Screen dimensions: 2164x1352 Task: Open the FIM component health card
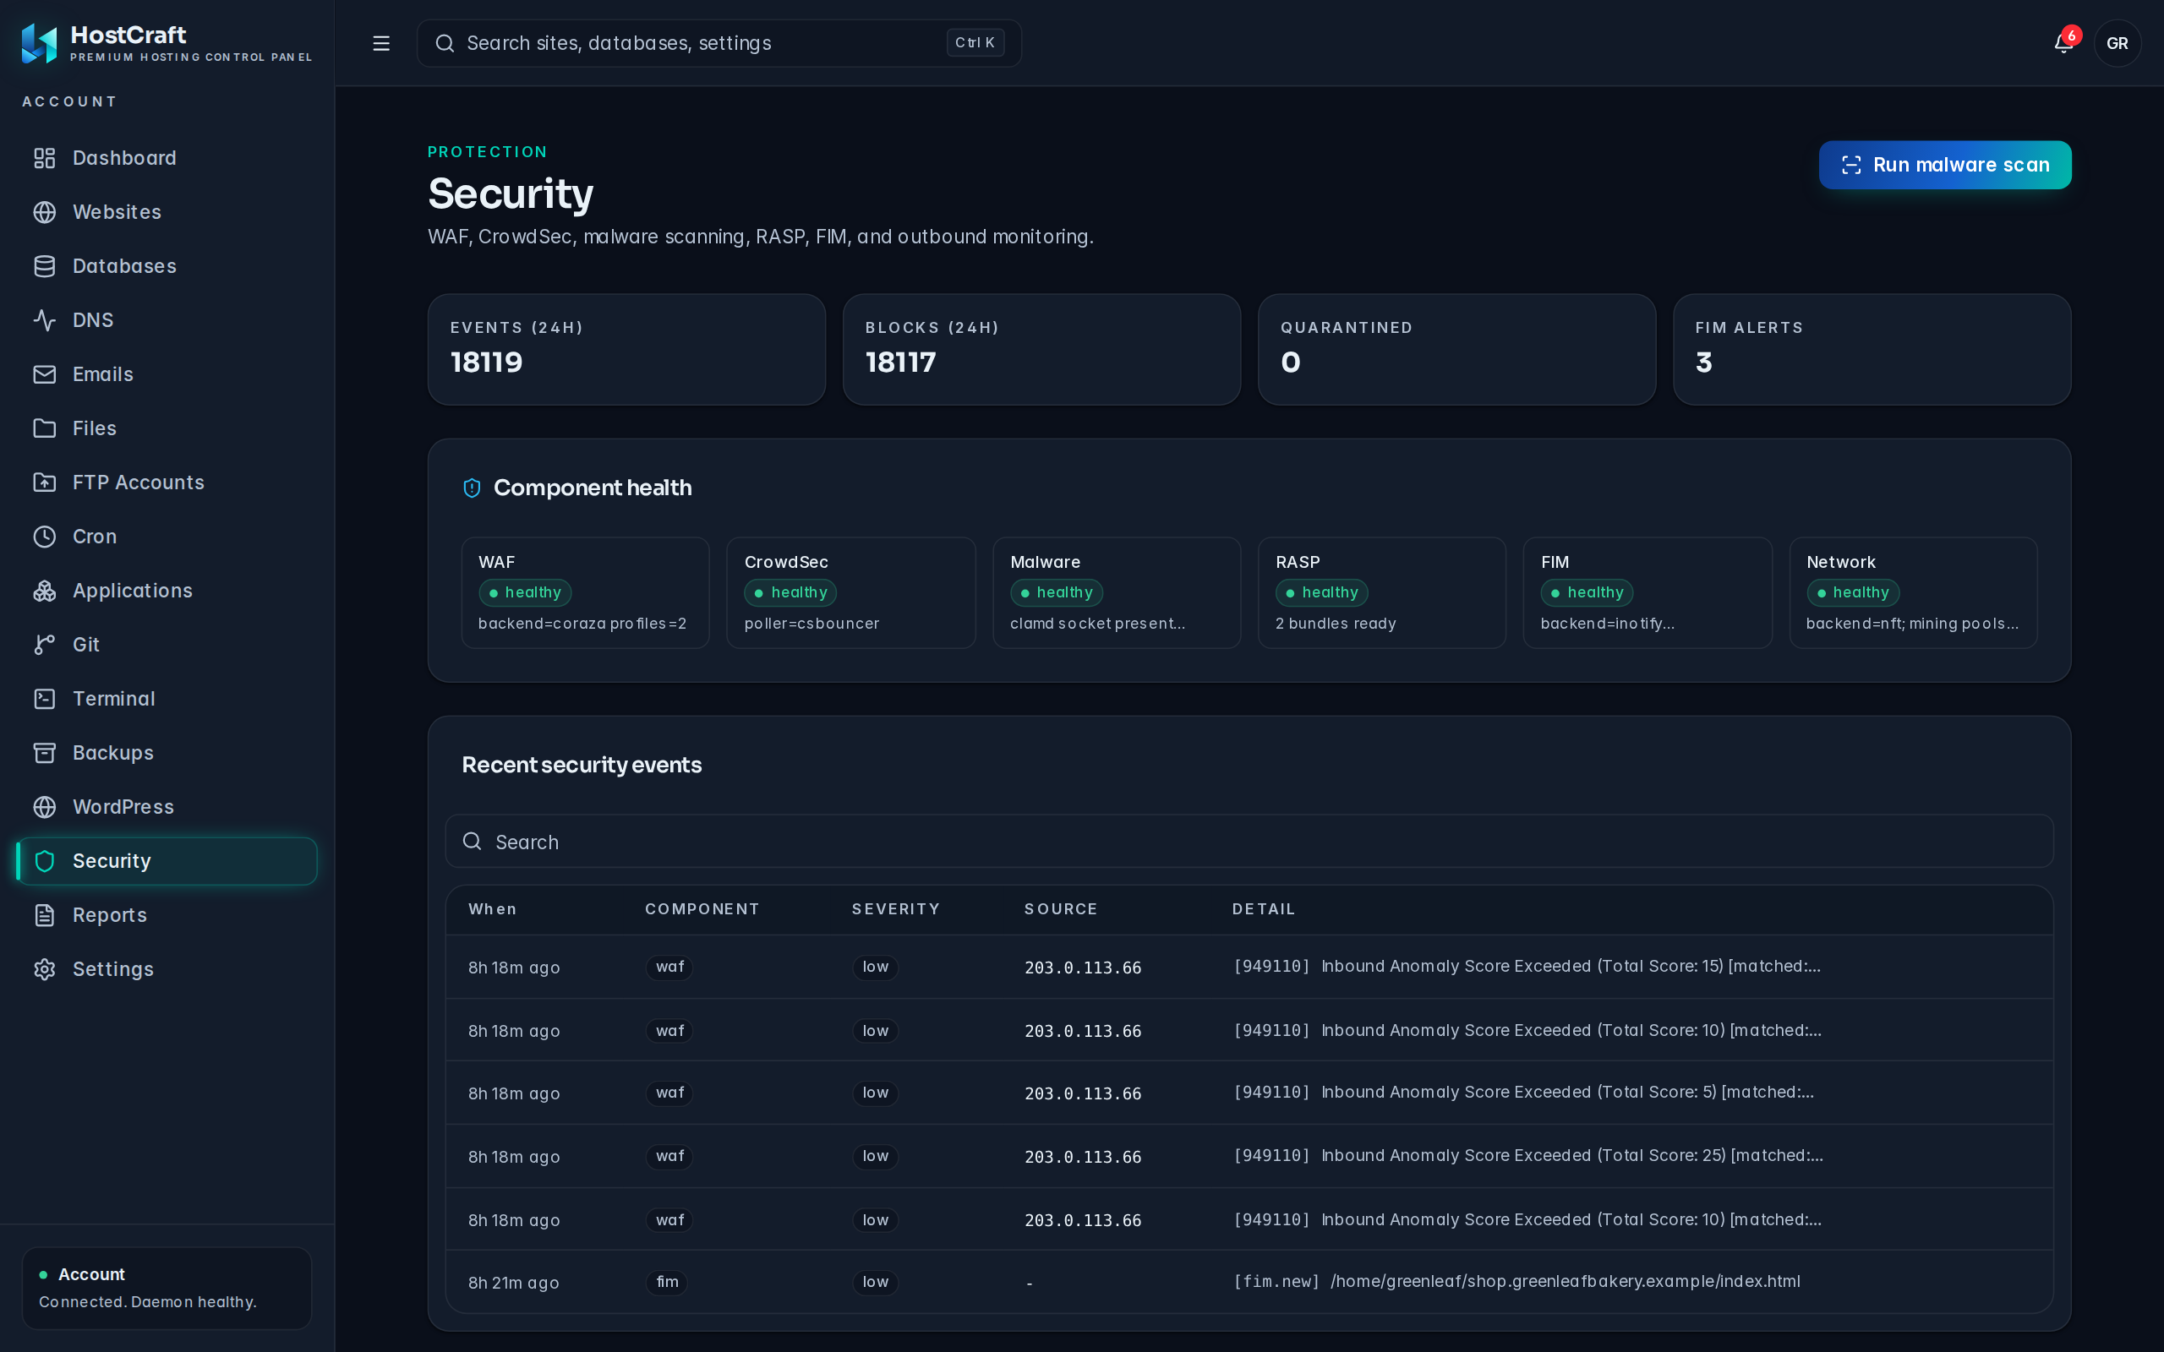[x=1648, y=593]
